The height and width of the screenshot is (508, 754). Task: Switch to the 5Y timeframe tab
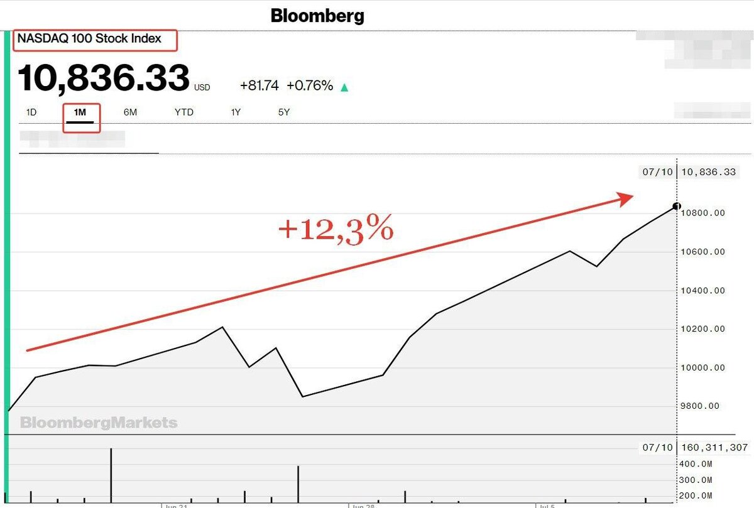(283, 112)
